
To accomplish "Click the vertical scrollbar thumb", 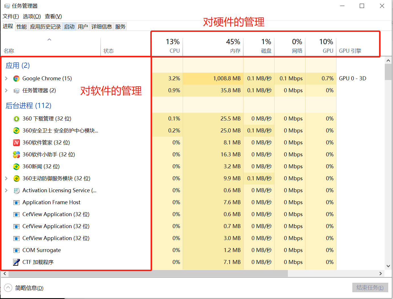I will point(388,72).
